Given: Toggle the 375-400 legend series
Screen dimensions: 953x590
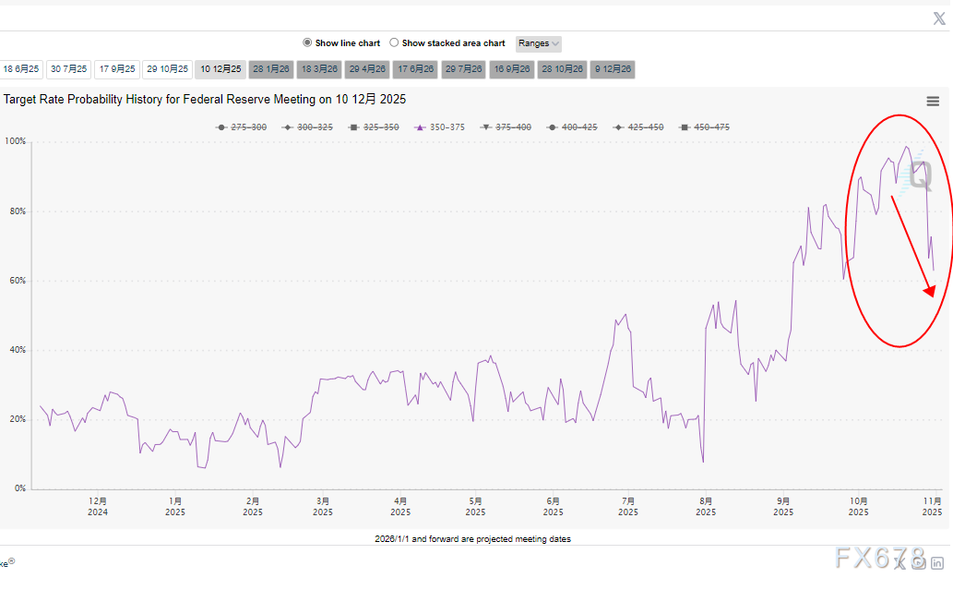Looking at the screenshot, I should 506,127.
